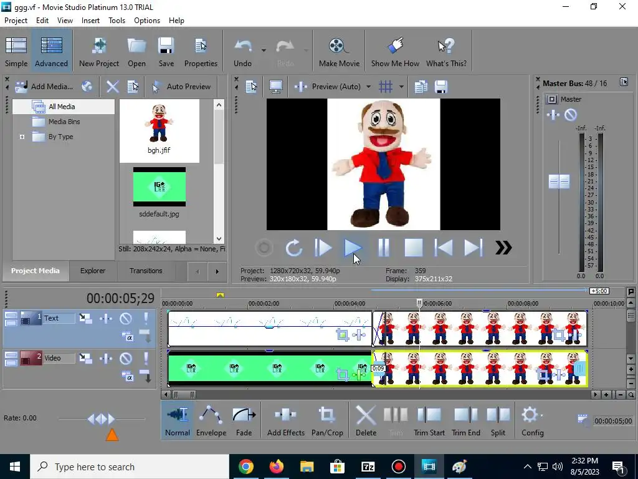This screenshot has height=479, width=638.
Task: Open the Project menu
Action: click(x=16, y=21)
